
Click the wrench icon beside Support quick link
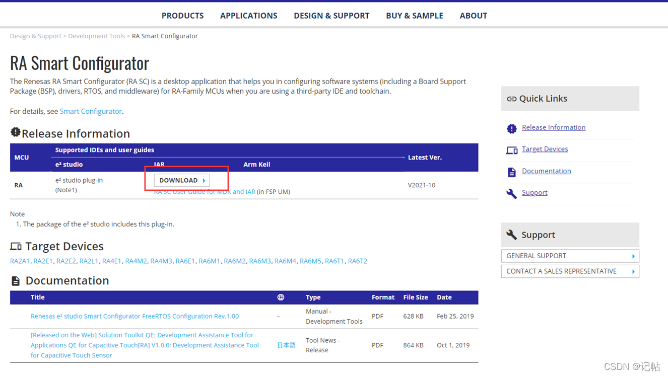[x=511, y=194]
